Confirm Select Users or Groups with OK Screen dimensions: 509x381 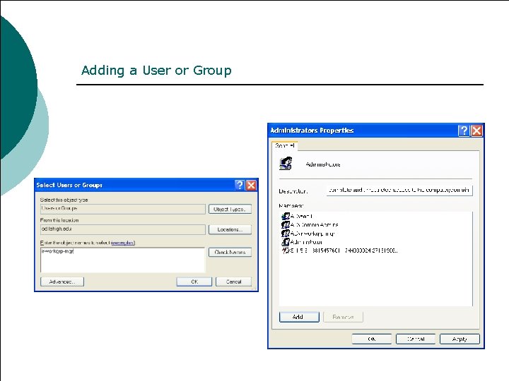(x=194, y=282)
